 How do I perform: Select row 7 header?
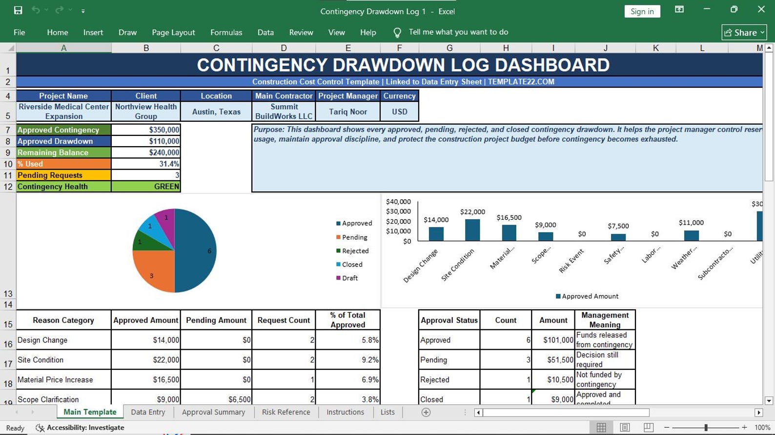coord(8,130)
